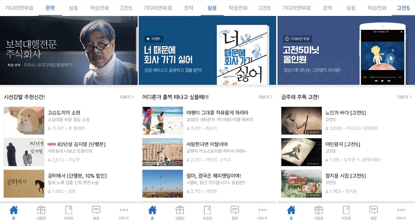Open 노인과 바다 video thumbnail
Image resolution: width=415 pixels, height=221 pixels.
(302, 121)
